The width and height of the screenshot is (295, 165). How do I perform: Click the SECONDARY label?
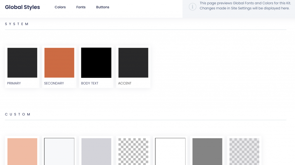click(54, 83)
